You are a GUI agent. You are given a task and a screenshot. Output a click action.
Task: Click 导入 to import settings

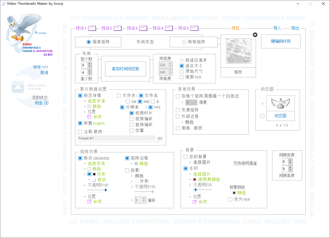click(277, 28)
